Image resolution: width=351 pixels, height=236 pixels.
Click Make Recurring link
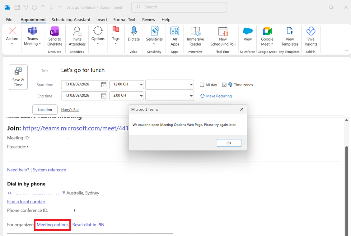coord(216,96)
